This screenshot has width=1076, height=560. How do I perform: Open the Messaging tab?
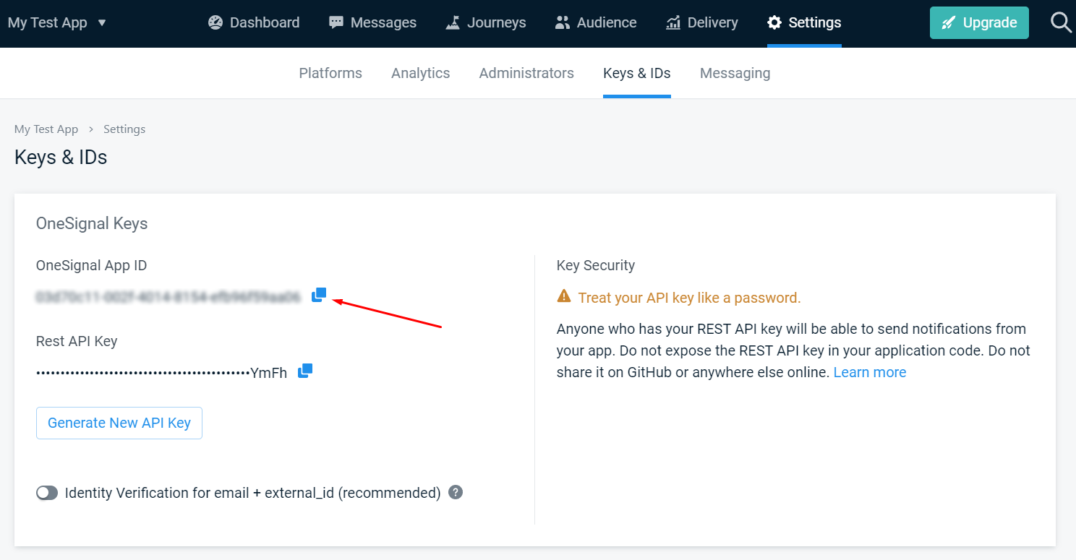(735, 73)
